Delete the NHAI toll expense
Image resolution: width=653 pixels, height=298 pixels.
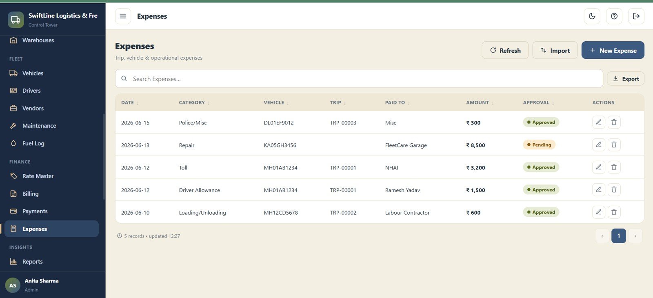pyautogui.click(x=614, y=167)
